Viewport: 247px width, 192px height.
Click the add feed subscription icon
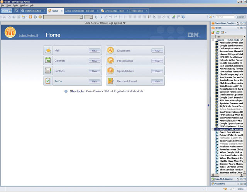[213, 32]
